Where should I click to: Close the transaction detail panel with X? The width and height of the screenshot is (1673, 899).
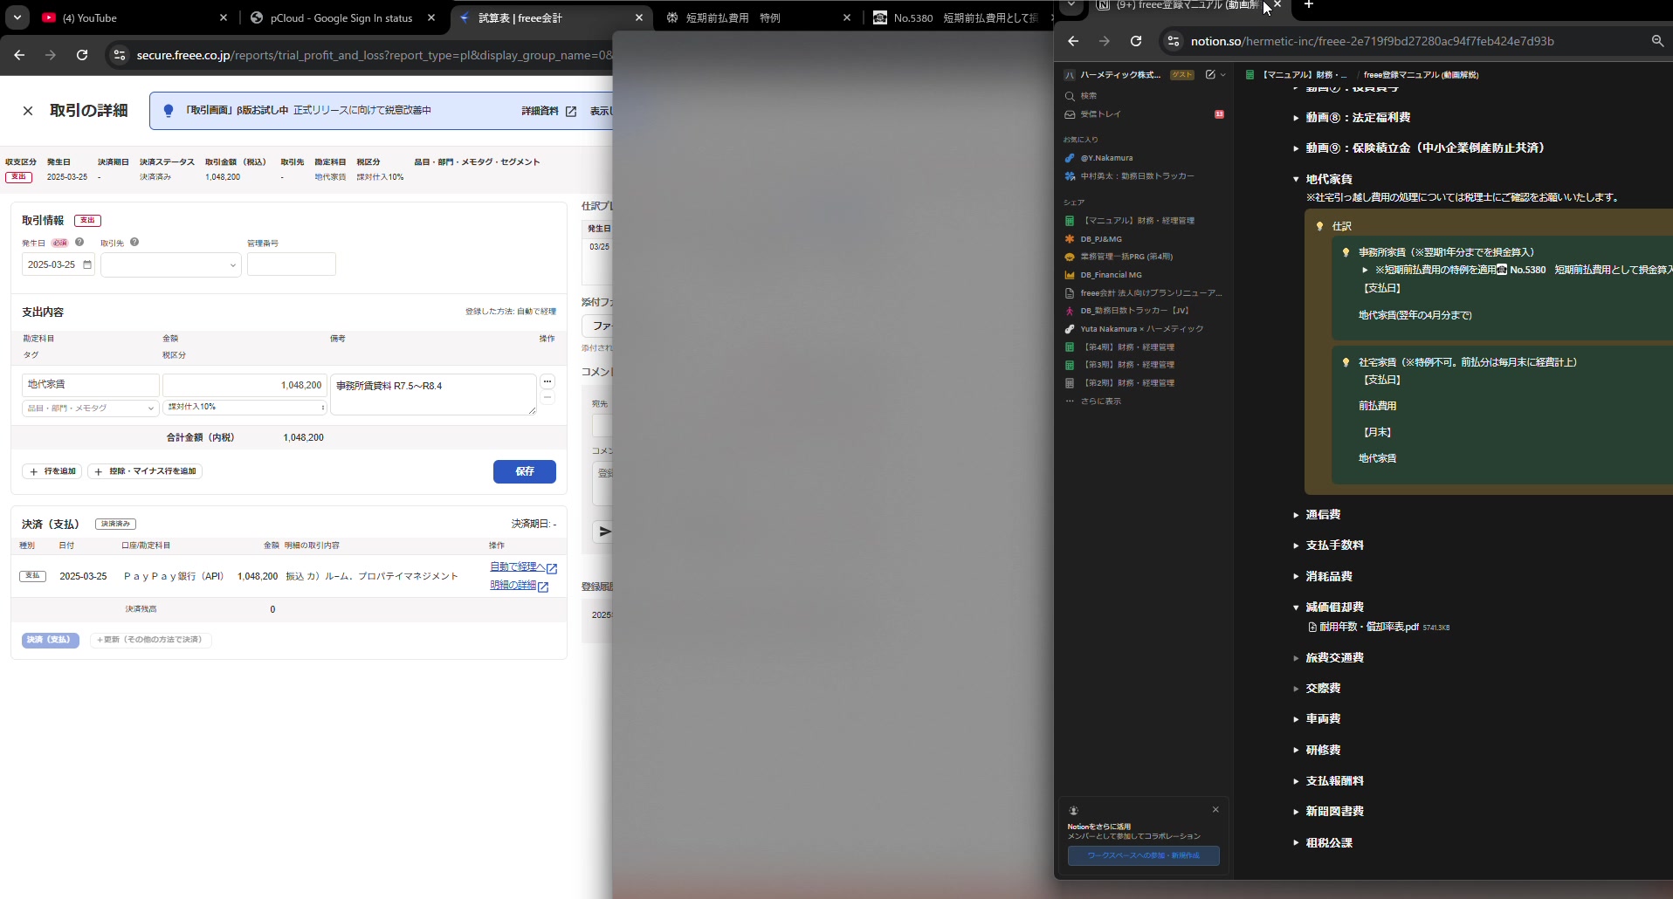(x=28, y=111)
